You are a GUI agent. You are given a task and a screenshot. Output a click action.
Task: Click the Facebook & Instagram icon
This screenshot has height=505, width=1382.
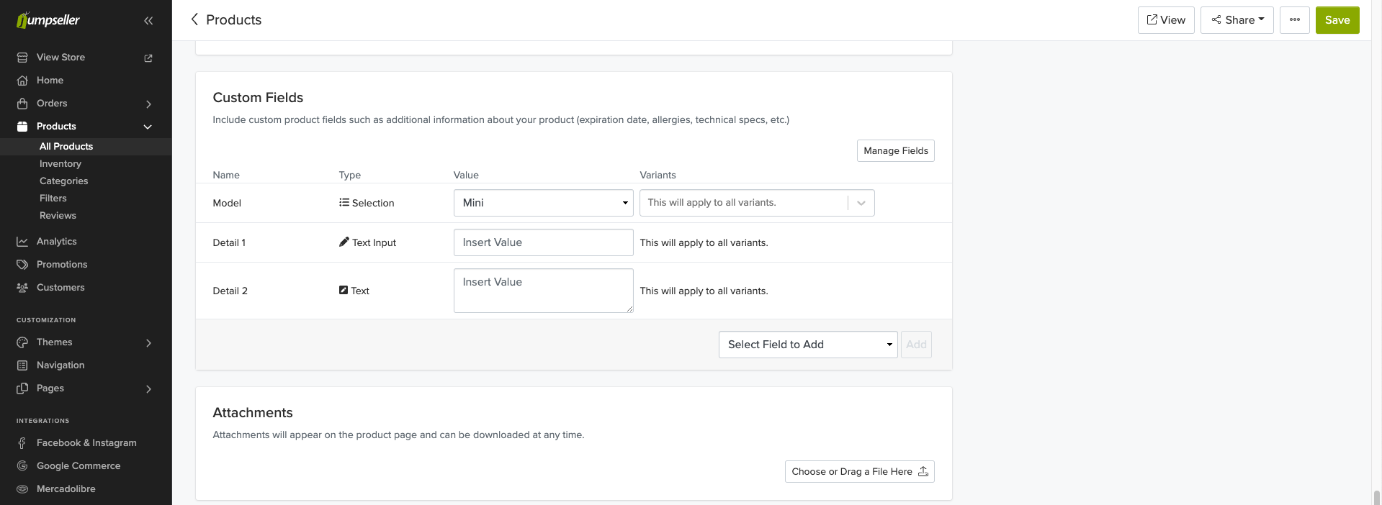pos(22,443)
